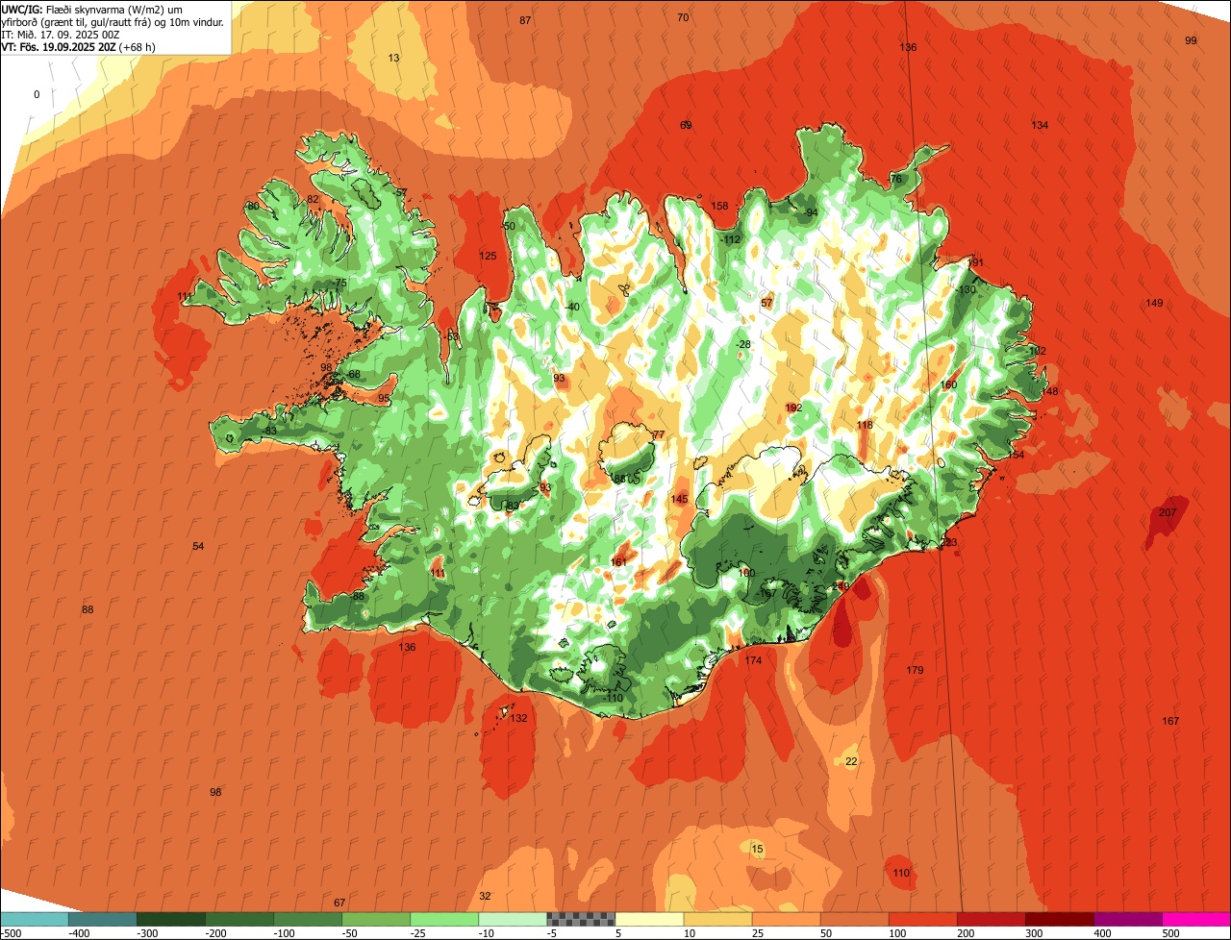
Task: Click the value '13' in the yellow northwest patch
Action: point(393,58)
